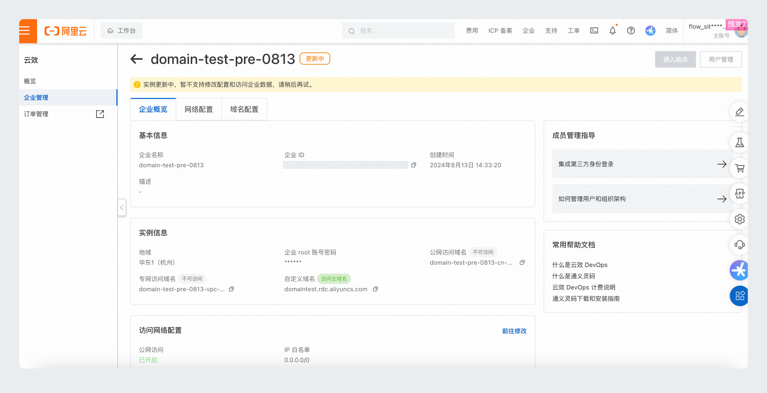This screenshot has width=767, height=393.
Task: Click the floating flask lab icon
Action: 740,143
